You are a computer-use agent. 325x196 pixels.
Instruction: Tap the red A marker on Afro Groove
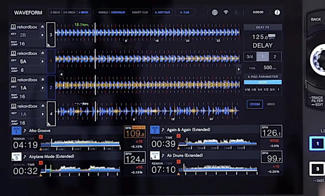tap(41, 137)
